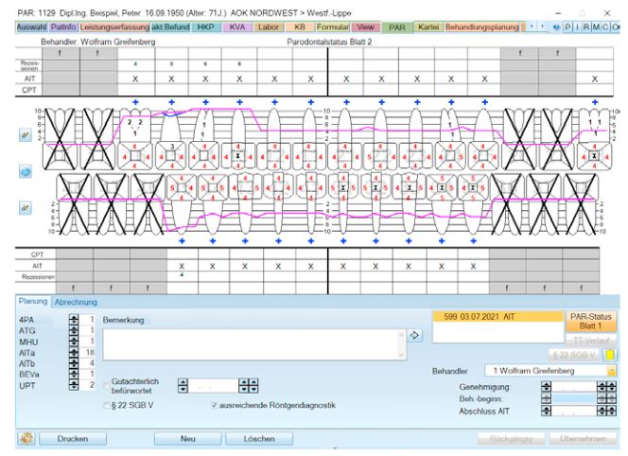Enable the § 22 SGB V checkbox
The height and width of the screenshot is (456, 628).
pos(108,406)
